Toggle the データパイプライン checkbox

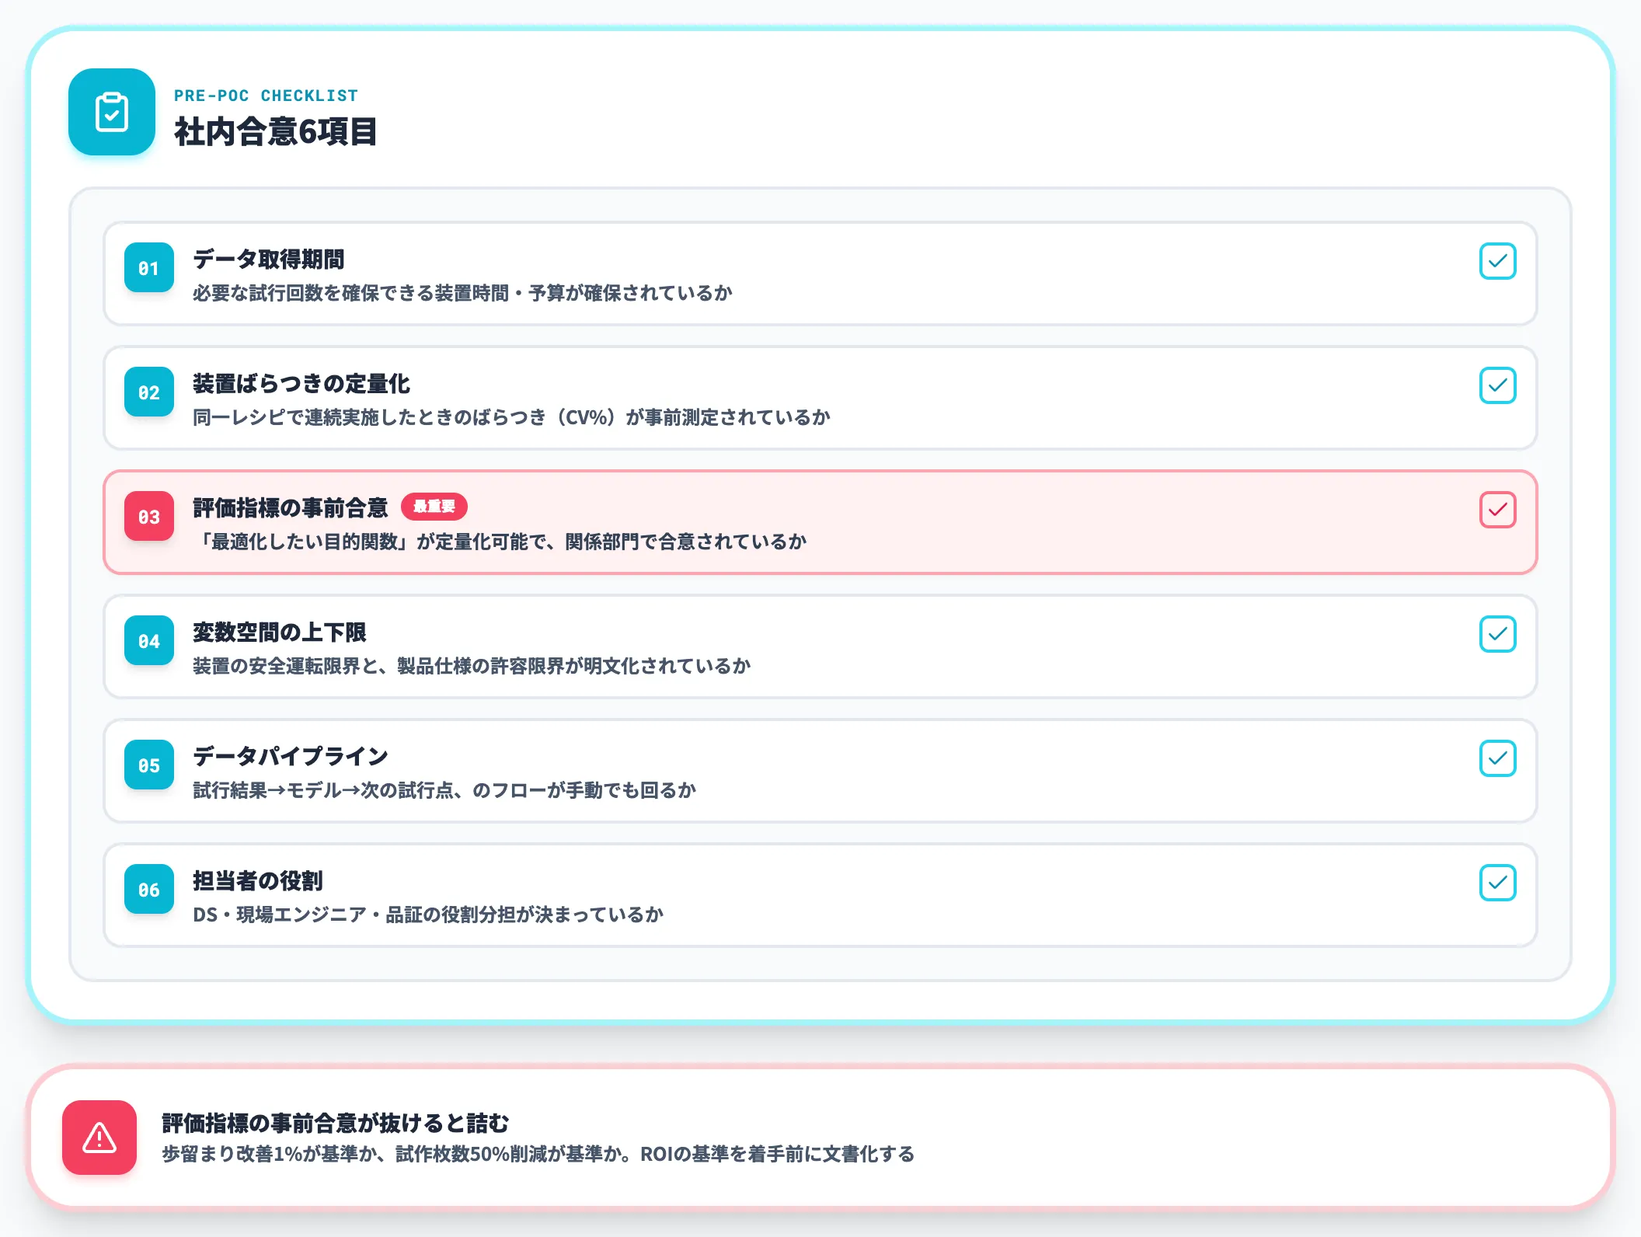1498,758
